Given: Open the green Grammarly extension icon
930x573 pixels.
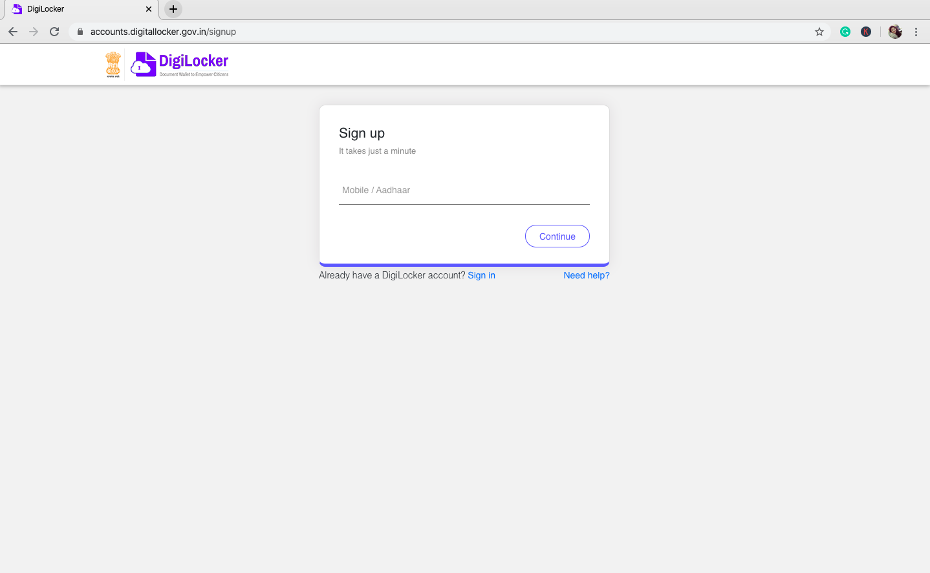Looking at the screenshot, I should 845,32.
